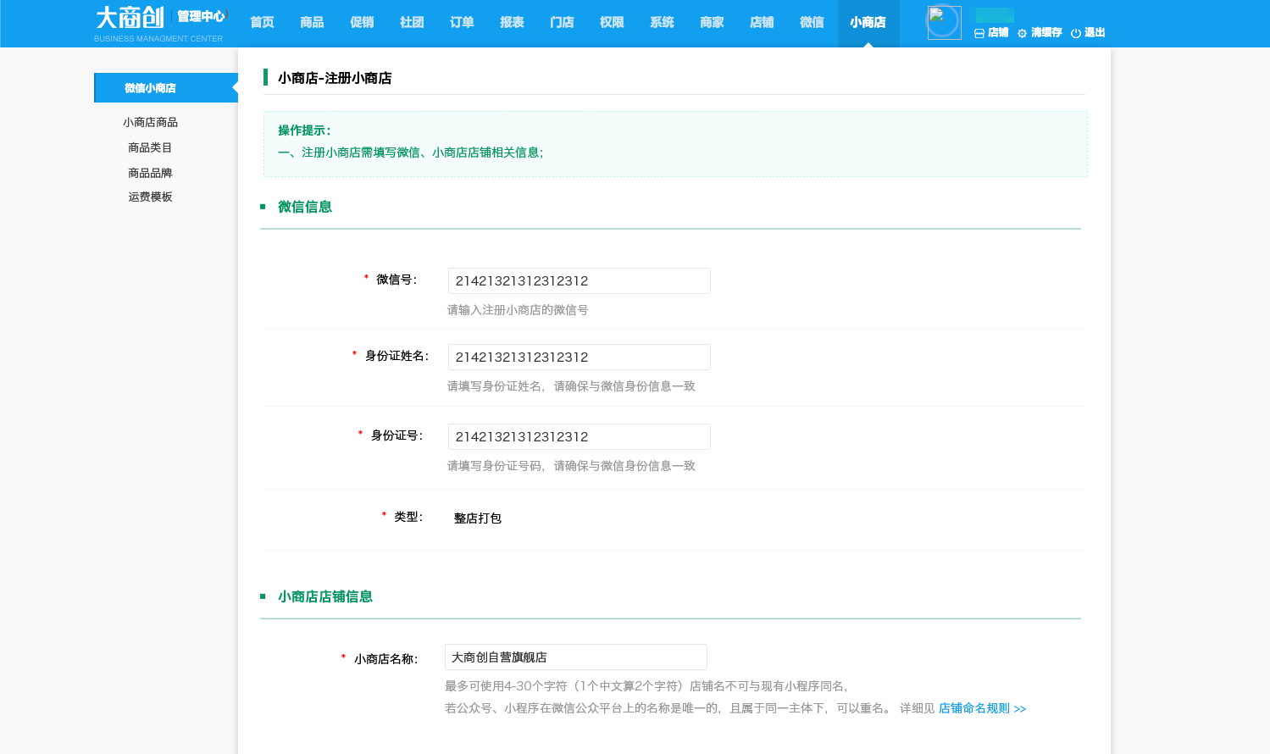Open the 订单 nav tab
The image size is (1270, 754).
462,23
